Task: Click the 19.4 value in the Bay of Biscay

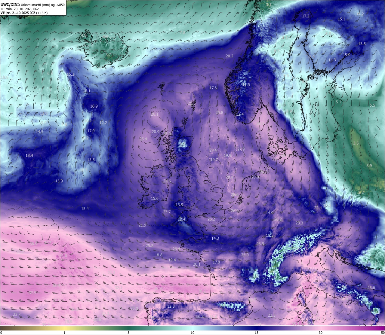Action: click(x=172, y=260)
